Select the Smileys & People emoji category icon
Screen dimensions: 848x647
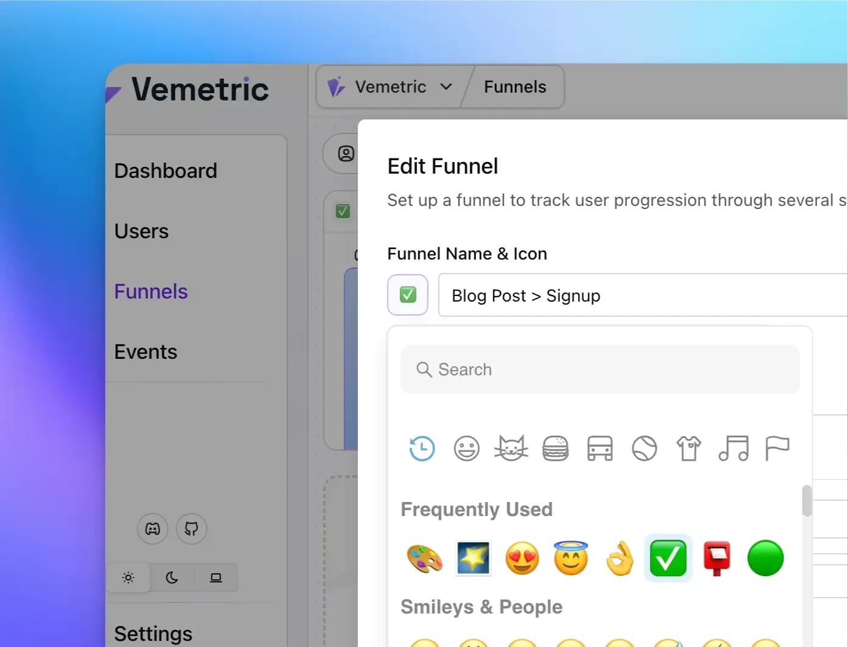point(466,448)
